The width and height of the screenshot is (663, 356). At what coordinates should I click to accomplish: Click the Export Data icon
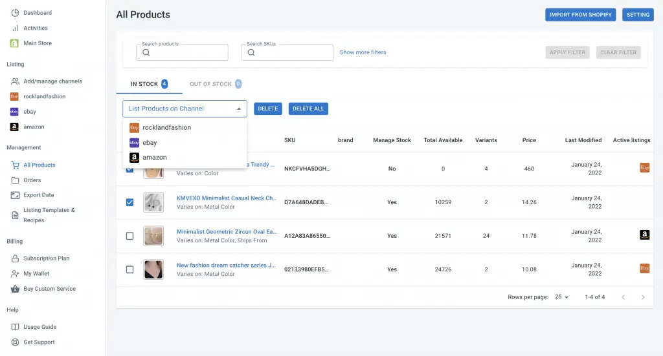15,195
